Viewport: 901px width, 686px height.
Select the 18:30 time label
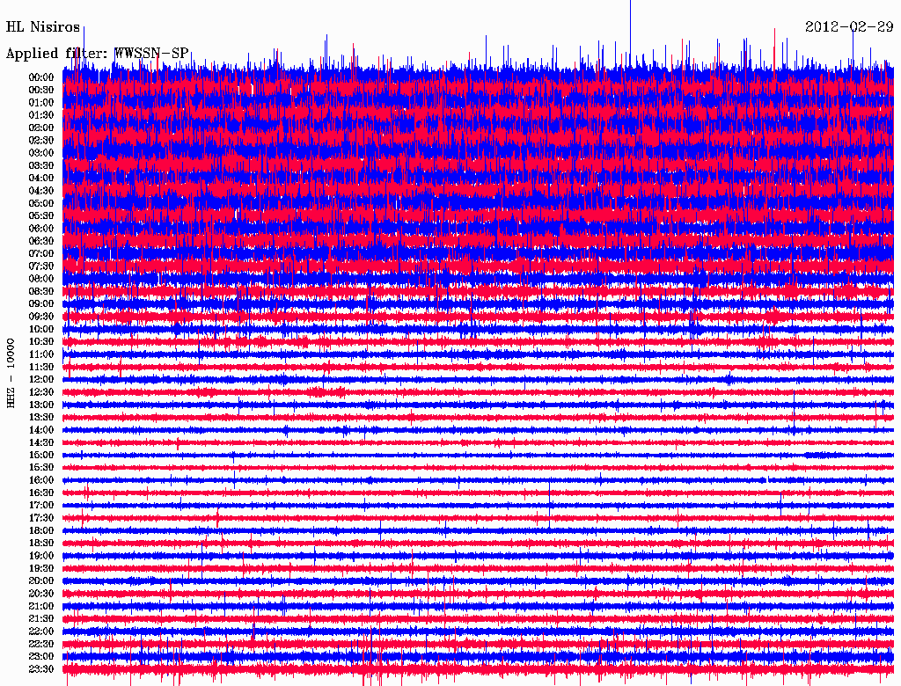point(41,543)
